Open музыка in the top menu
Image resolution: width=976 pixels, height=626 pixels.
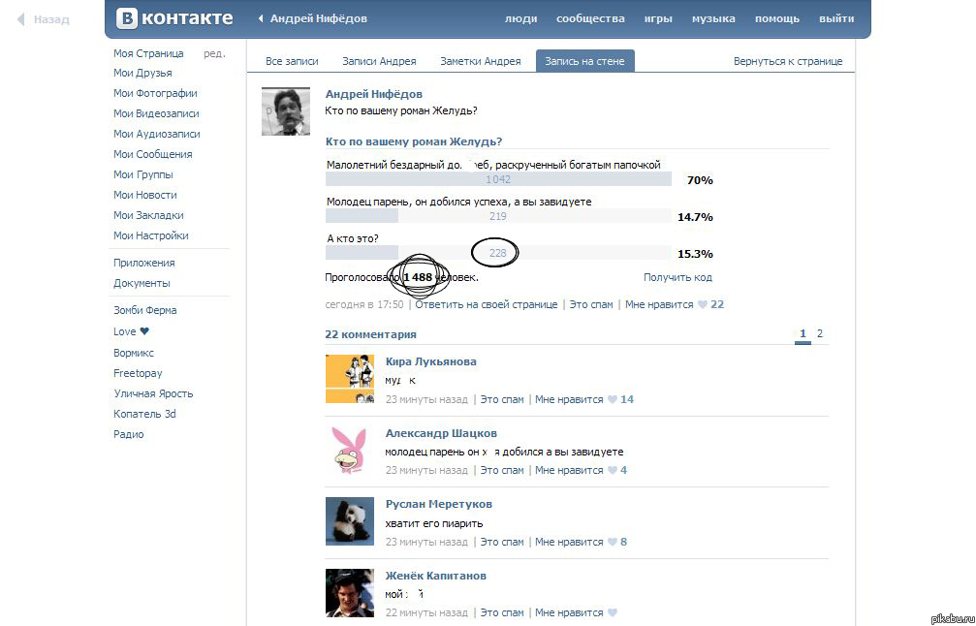(713, 18)
